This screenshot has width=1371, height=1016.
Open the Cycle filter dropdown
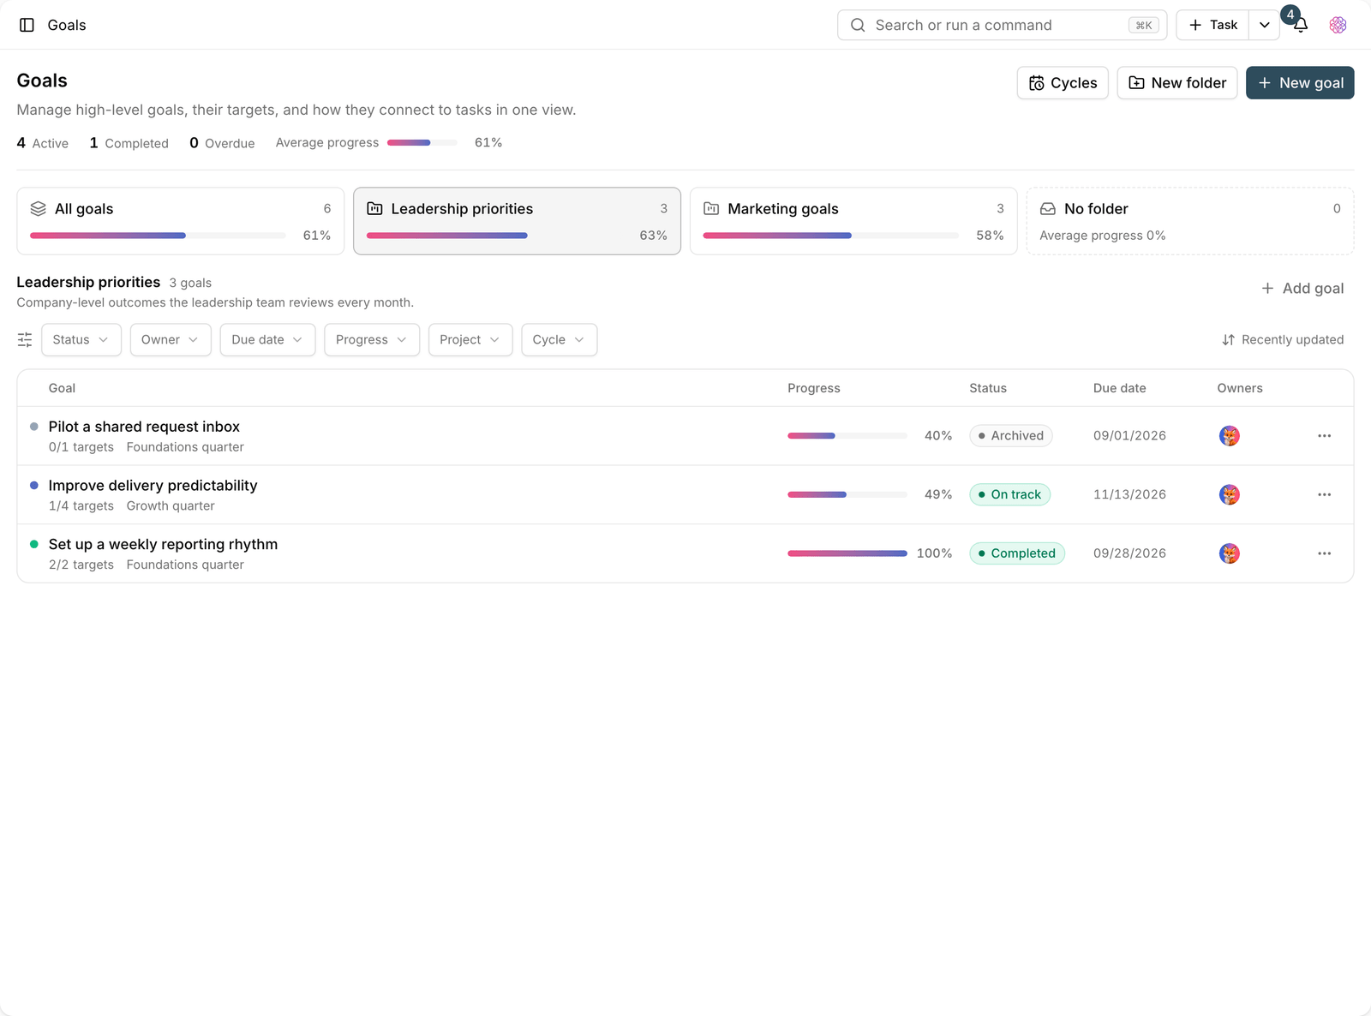coord(559,340)
